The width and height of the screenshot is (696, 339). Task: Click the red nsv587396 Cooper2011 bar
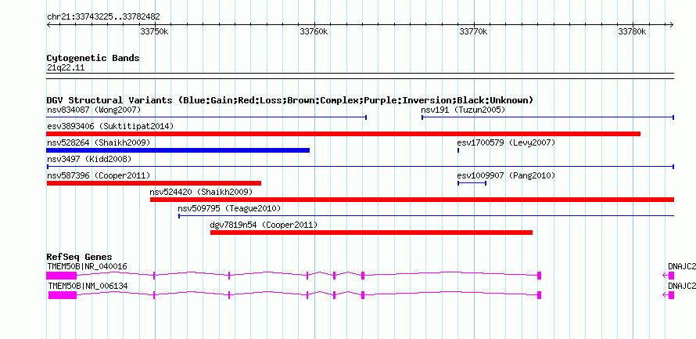154,183
